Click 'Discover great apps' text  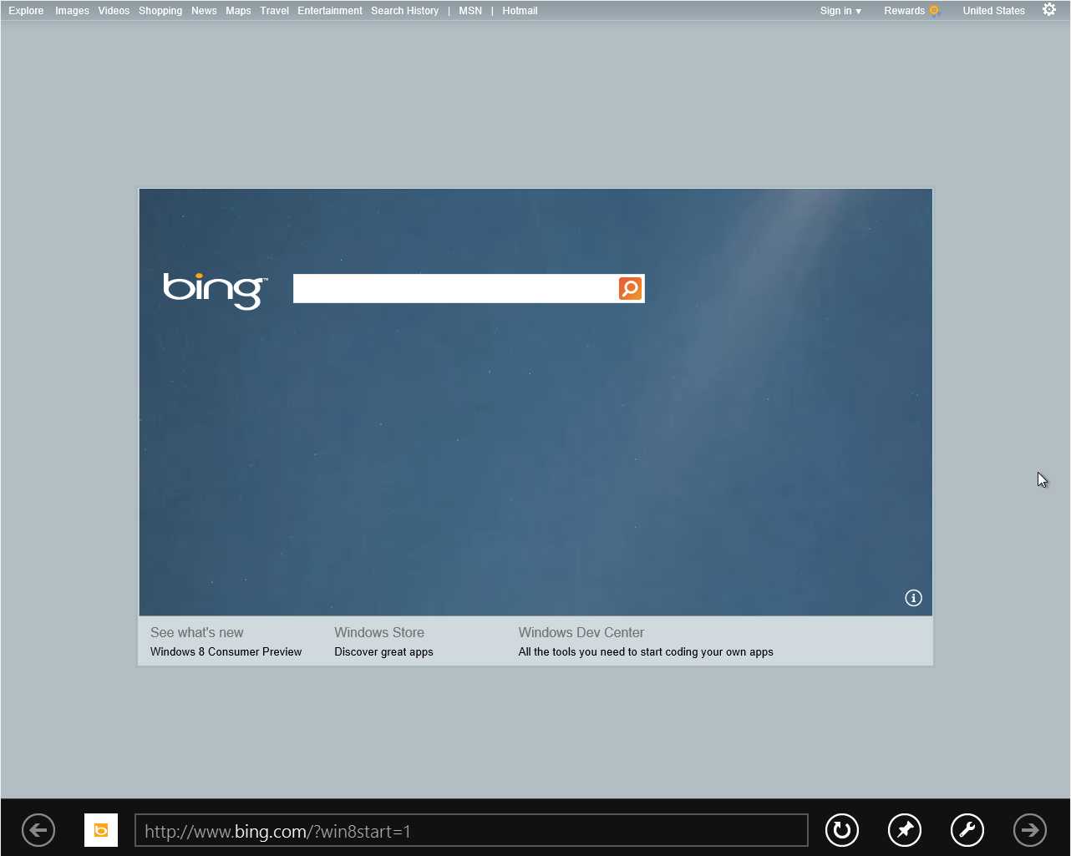click(x=383, y=652)
